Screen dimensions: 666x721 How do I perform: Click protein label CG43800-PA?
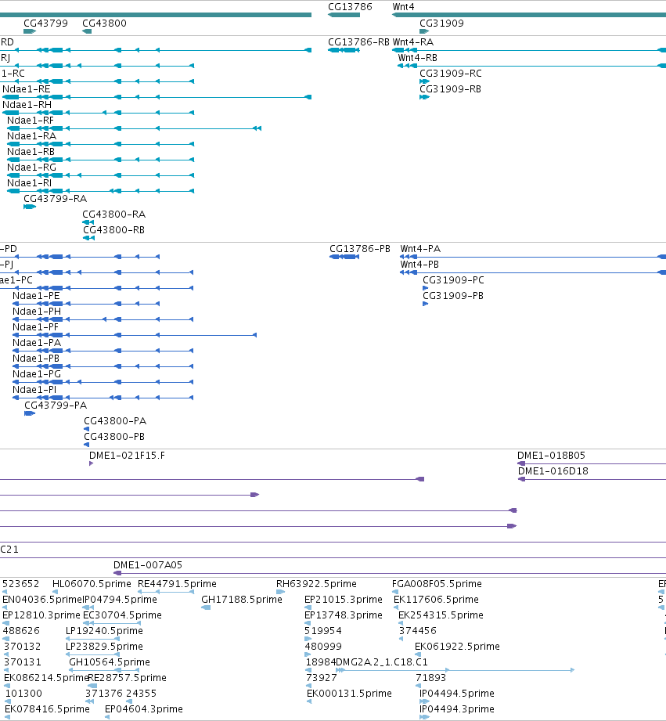click(x=115, y=420)
